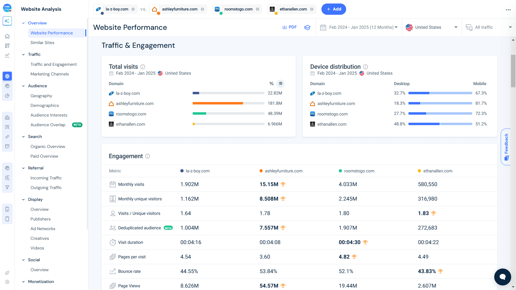
Task: Click the la-z-boy.com domain chip
Action: click(x=116, y=9)
